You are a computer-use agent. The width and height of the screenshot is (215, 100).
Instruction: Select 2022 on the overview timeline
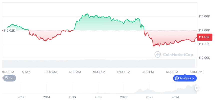pyautogui.click(x=149, y=97)
